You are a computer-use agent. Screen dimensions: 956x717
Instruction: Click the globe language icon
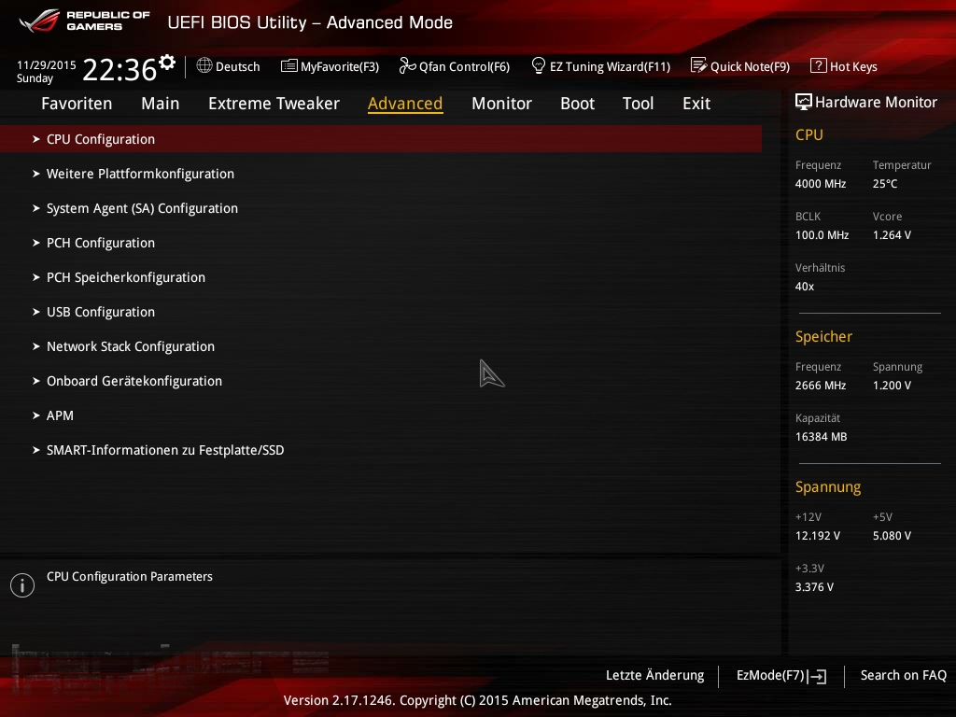click(x=204, y=66)
